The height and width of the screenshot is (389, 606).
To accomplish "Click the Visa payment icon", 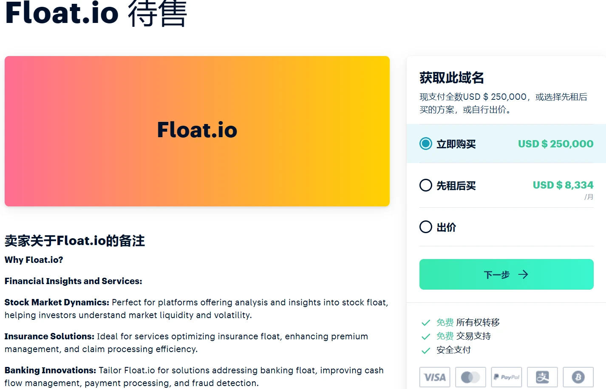I will click(x=434, y=377).
